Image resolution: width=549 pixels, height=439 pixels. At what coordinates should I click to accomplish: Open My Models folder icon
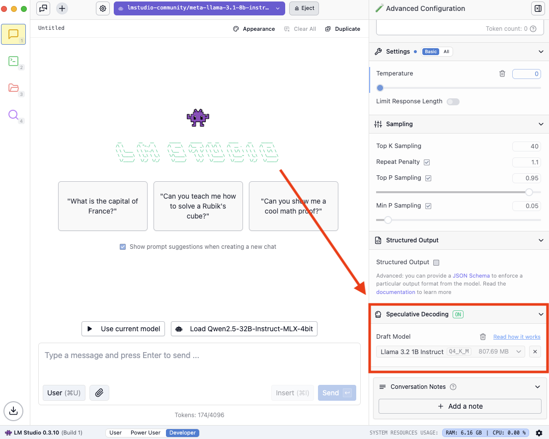13,88
